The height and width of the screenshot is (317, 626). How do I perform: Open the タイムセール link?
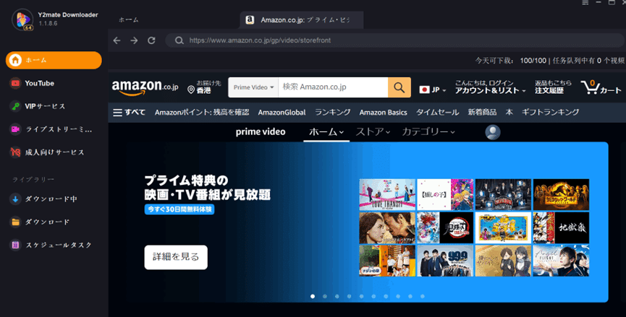pyautogui.click(x=438, y=113)
